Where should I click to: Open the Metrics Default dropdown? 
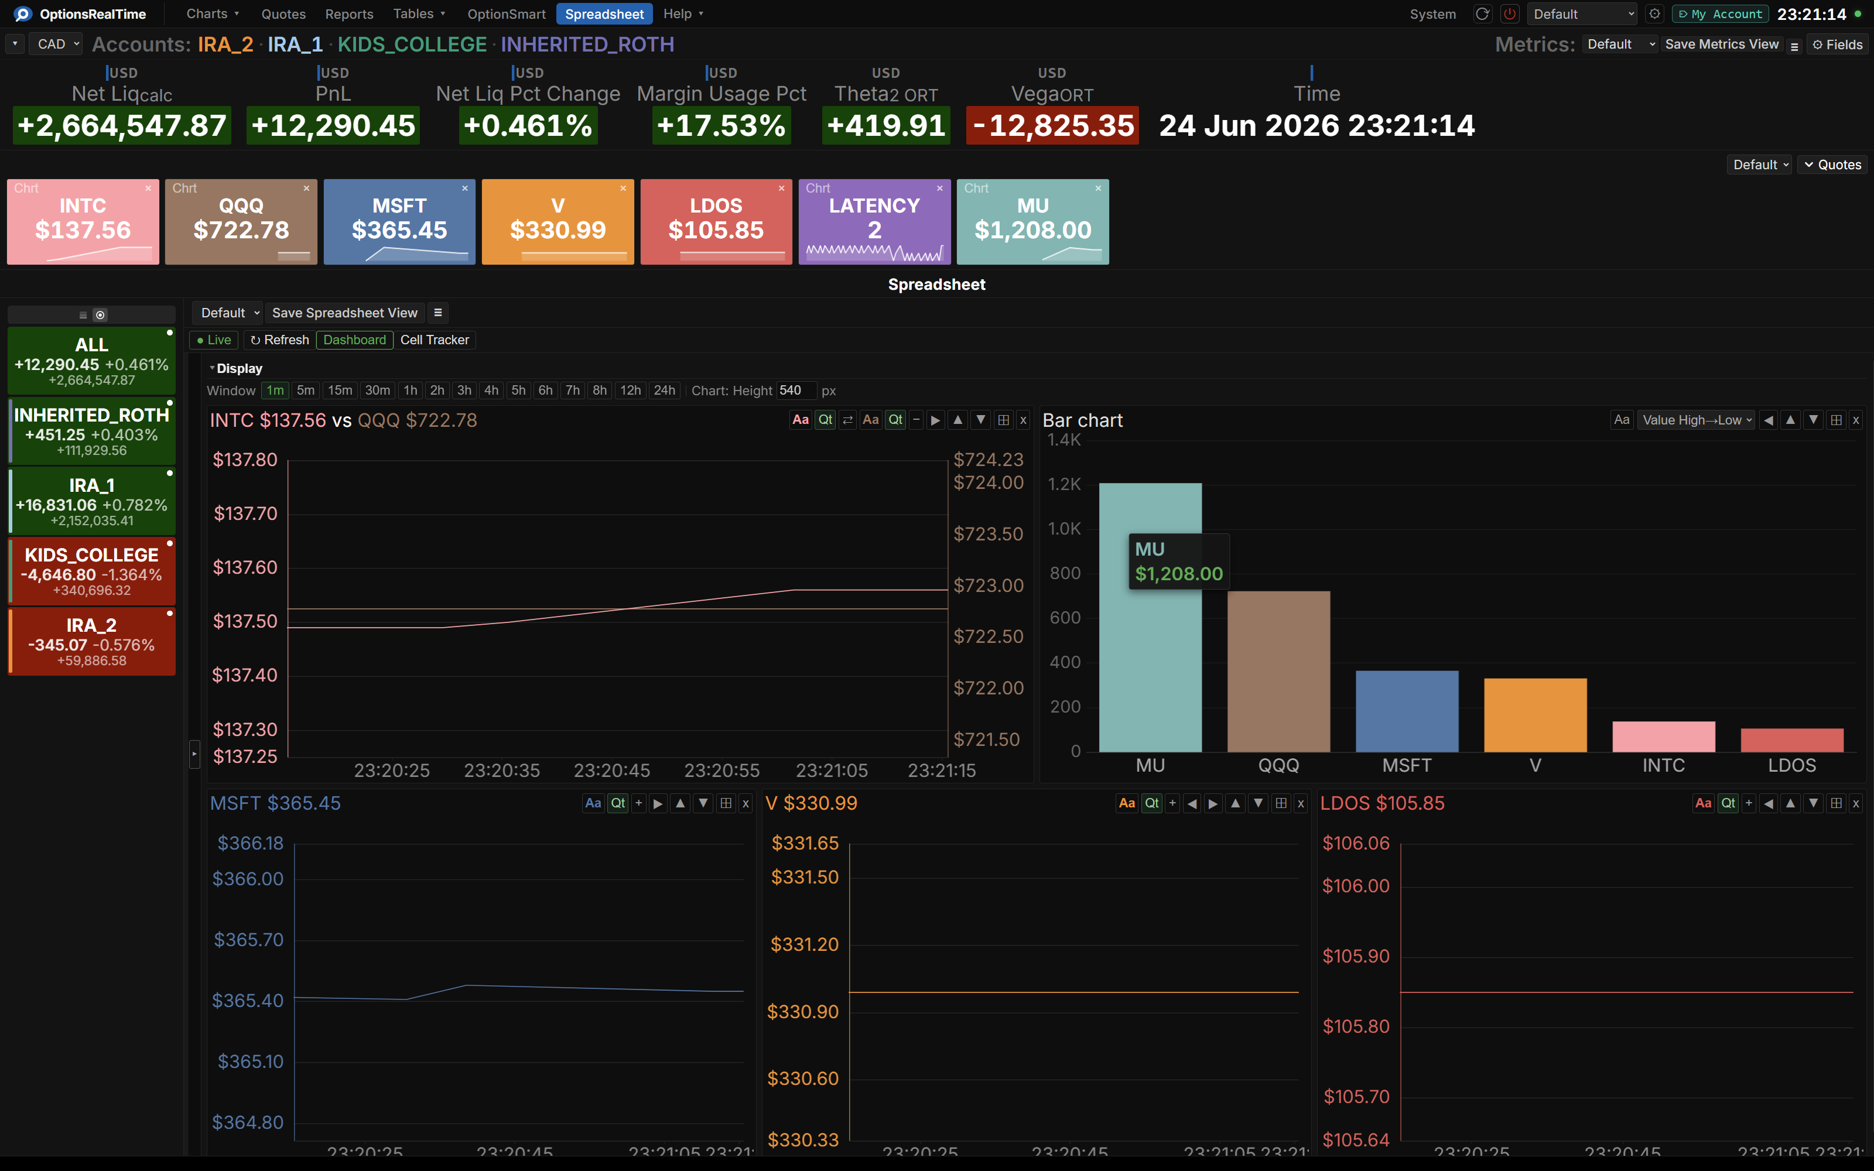[x=1620, y=44]
